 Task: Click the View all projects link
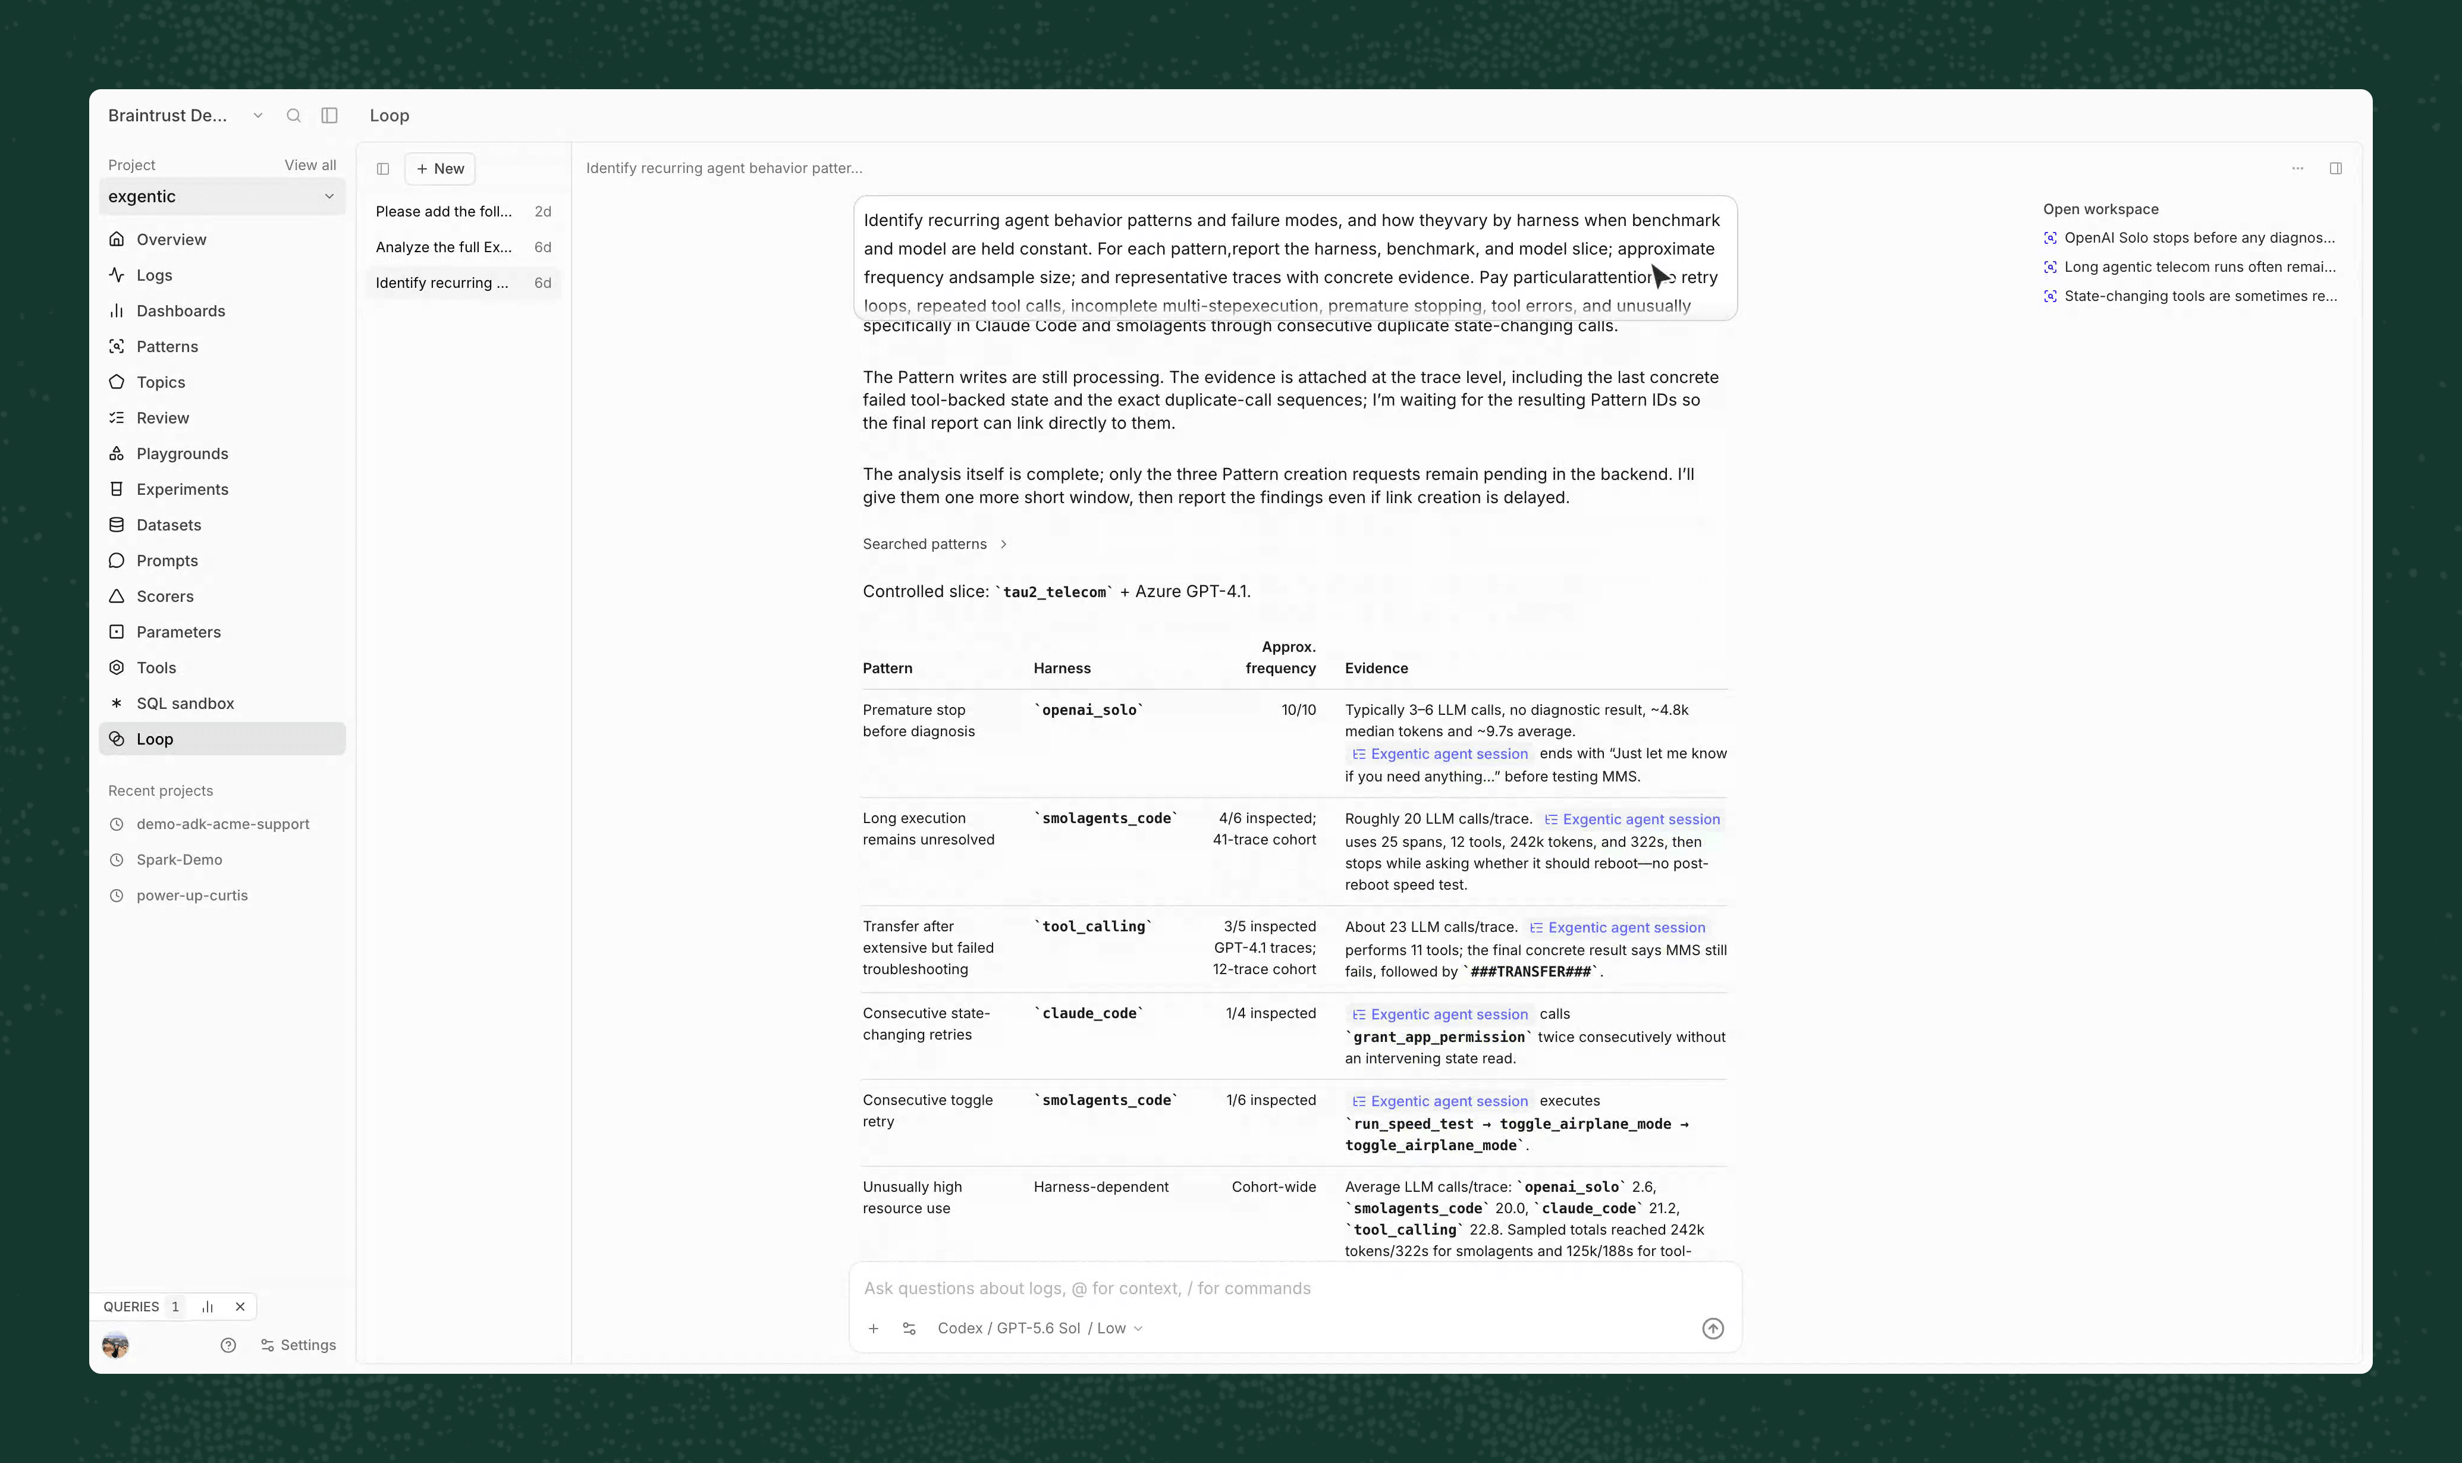click(309, 165)
